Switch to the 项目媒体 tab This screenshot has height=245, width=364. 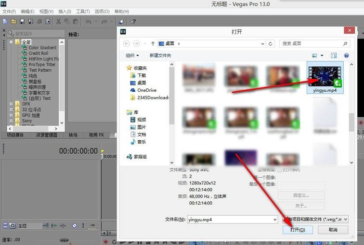pos(15,135)
